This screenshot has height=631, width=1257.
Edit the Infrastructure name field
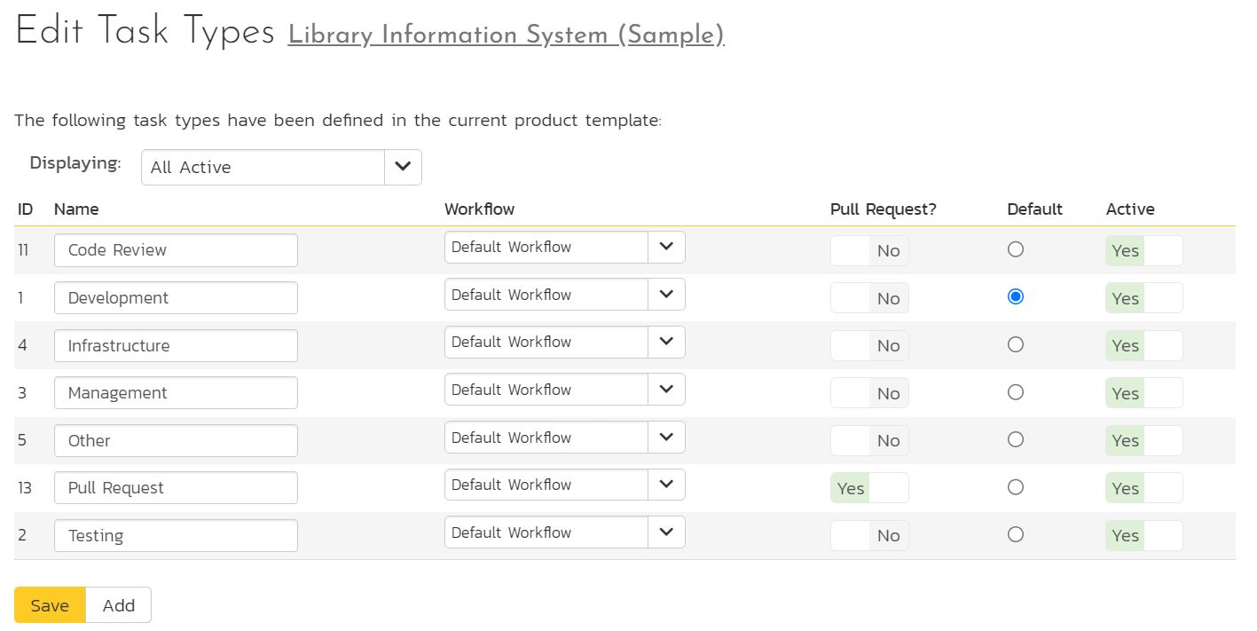tap(176, 345)
